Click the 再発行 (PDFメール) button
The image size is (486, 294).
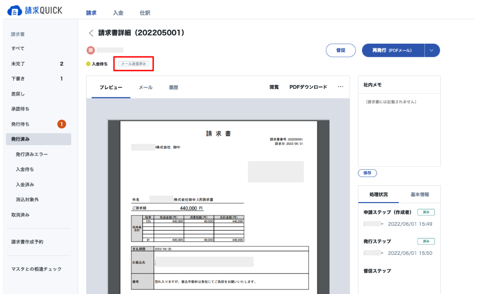point(393,51)
